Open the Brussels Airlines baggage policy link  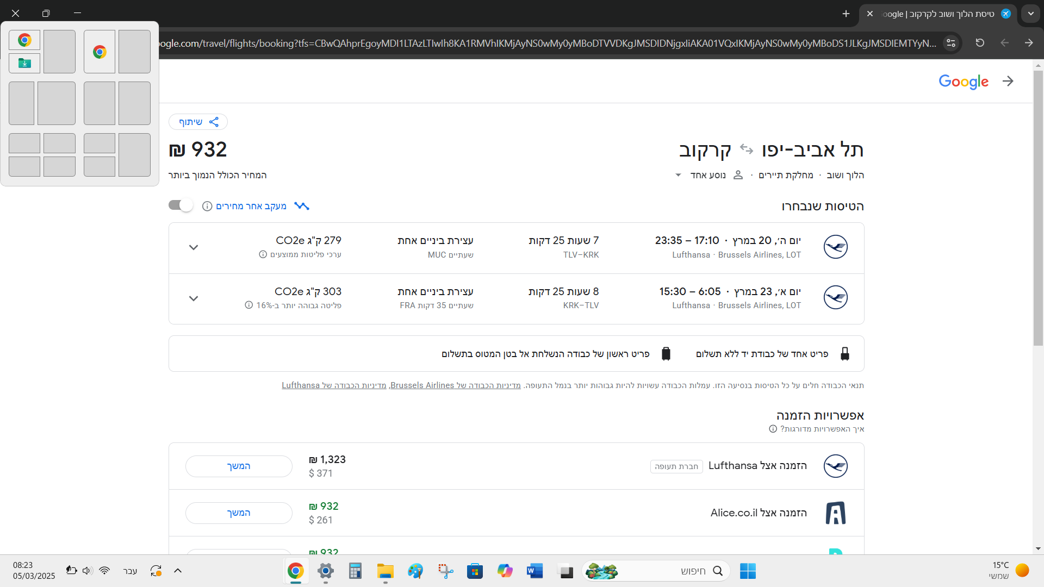tap(455, 385)
